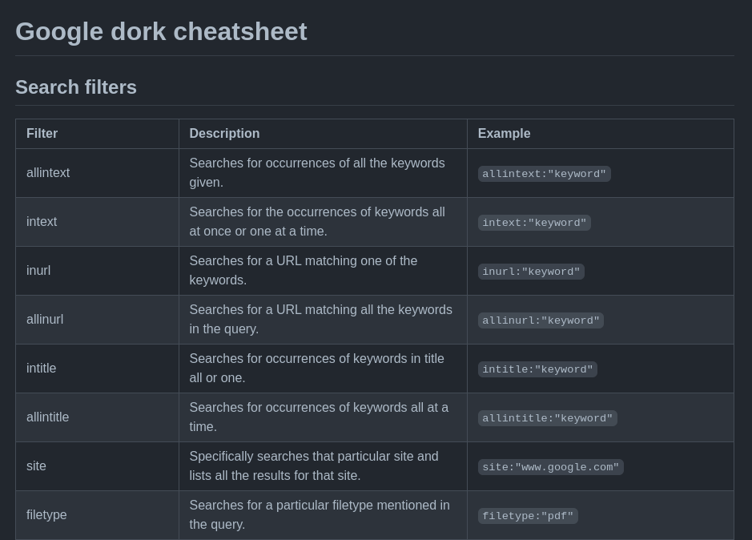Click the Google dork cheatsheet heading

tap(161, 31)
